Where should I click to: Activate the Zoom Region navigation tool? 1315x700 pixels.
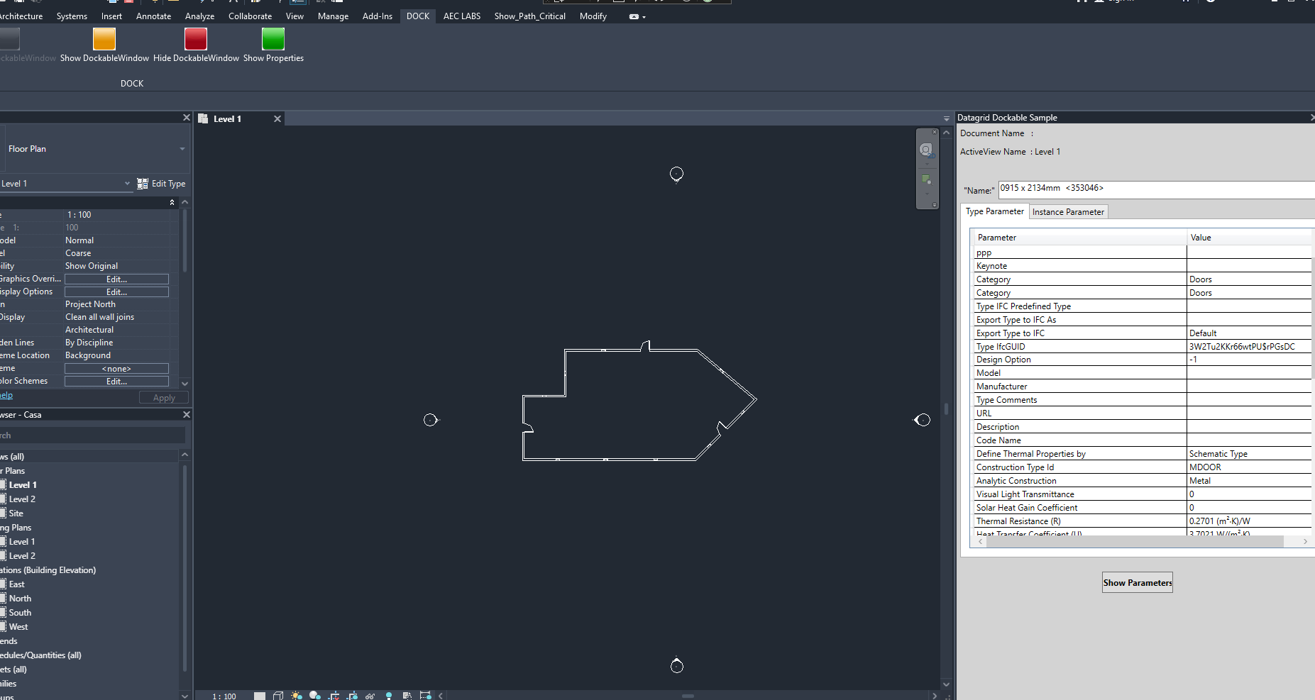click(x=926, y=179)
